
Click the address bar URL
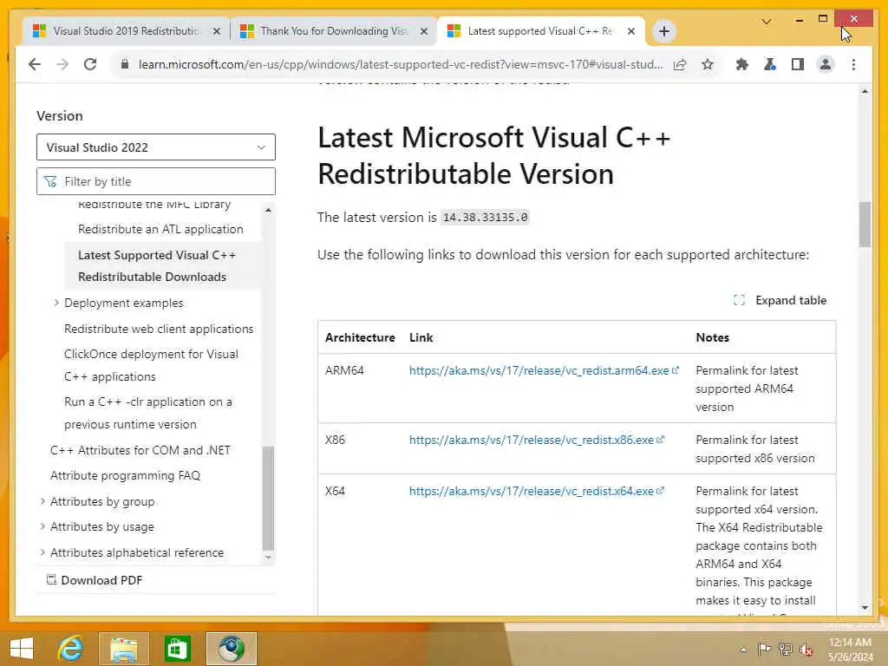tap(401, 64)
